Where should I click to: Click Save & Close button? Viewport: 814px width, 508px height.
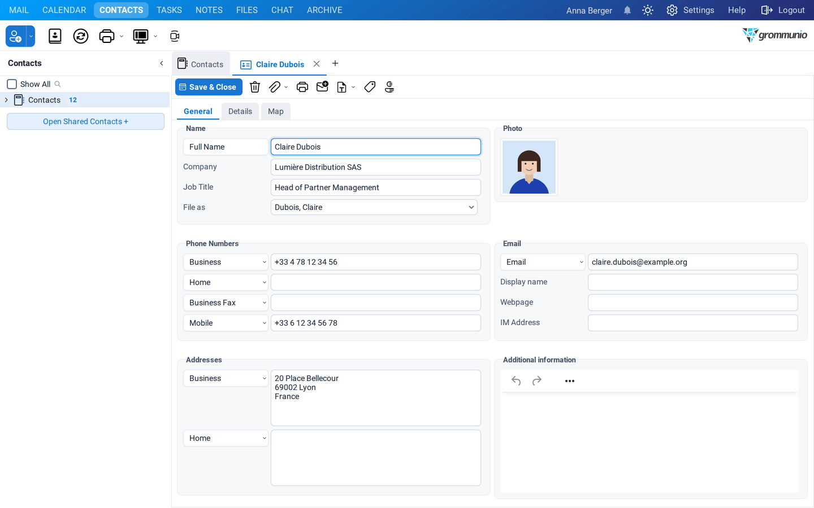pos(209,87)
